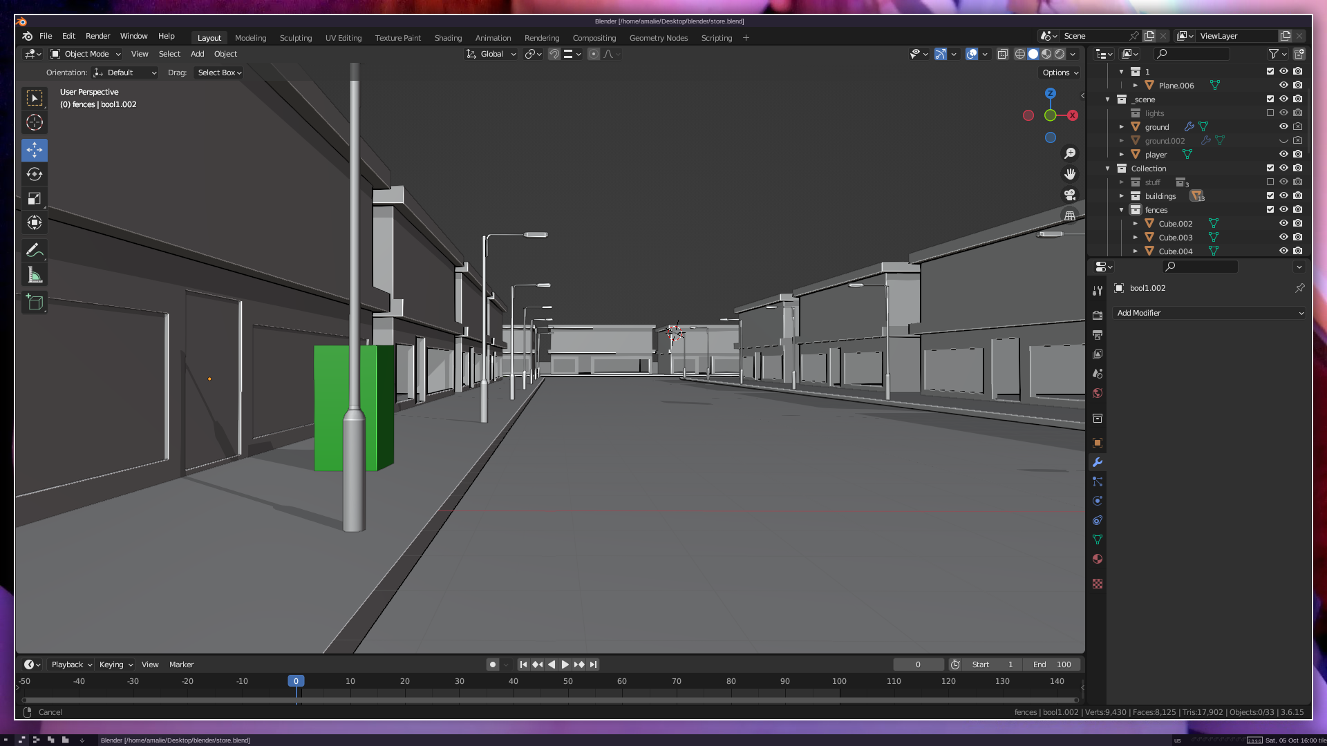Open the Object Mode dropdown
Viewport: 1327px width, 746px height.
[86, 54]
